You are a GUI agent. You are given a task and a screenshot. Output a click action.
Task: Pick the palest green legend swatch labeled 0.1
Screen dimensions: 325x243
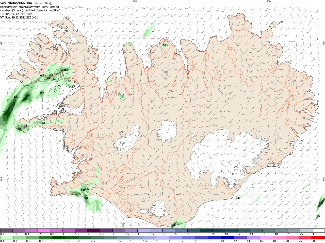7,238
